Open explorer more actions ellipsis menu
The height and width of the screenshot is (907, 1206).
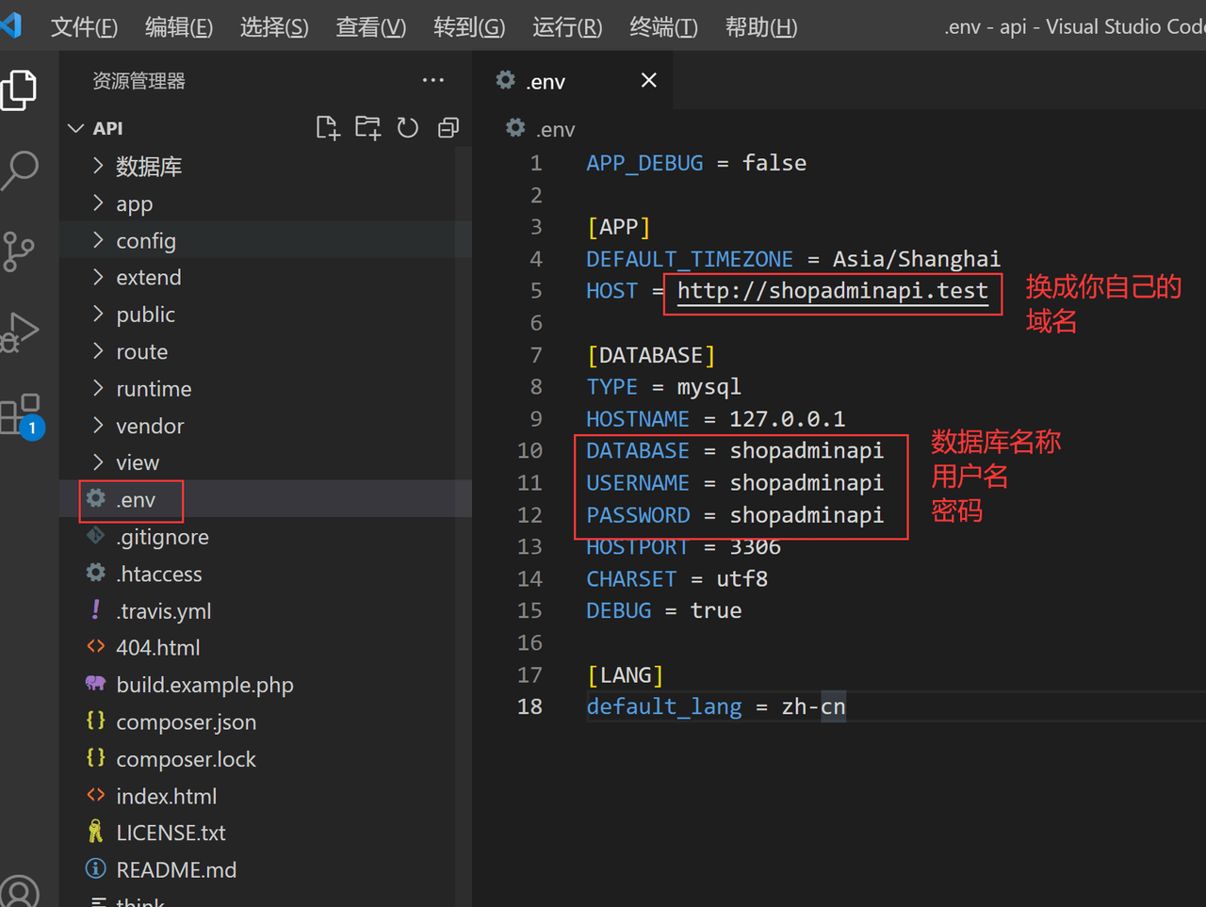[x=433, y=80]
